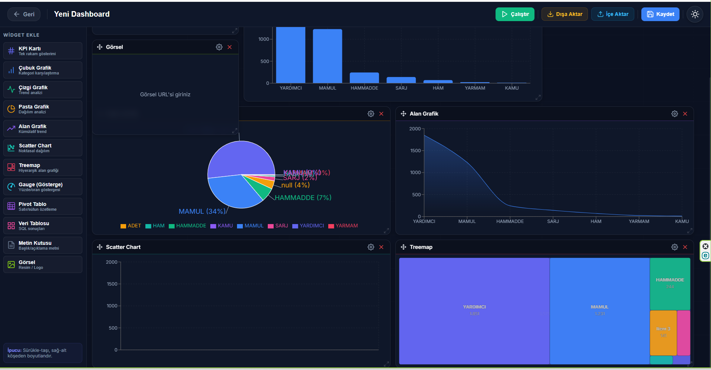This screenshot has height=370, width=711.
Task: Remove the Alan Grafik widget with its red X
Action: (x=685, y=114)
